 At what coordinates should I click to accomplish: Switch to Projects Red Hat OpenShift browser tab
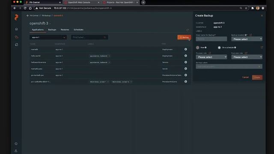coord(120,3)
